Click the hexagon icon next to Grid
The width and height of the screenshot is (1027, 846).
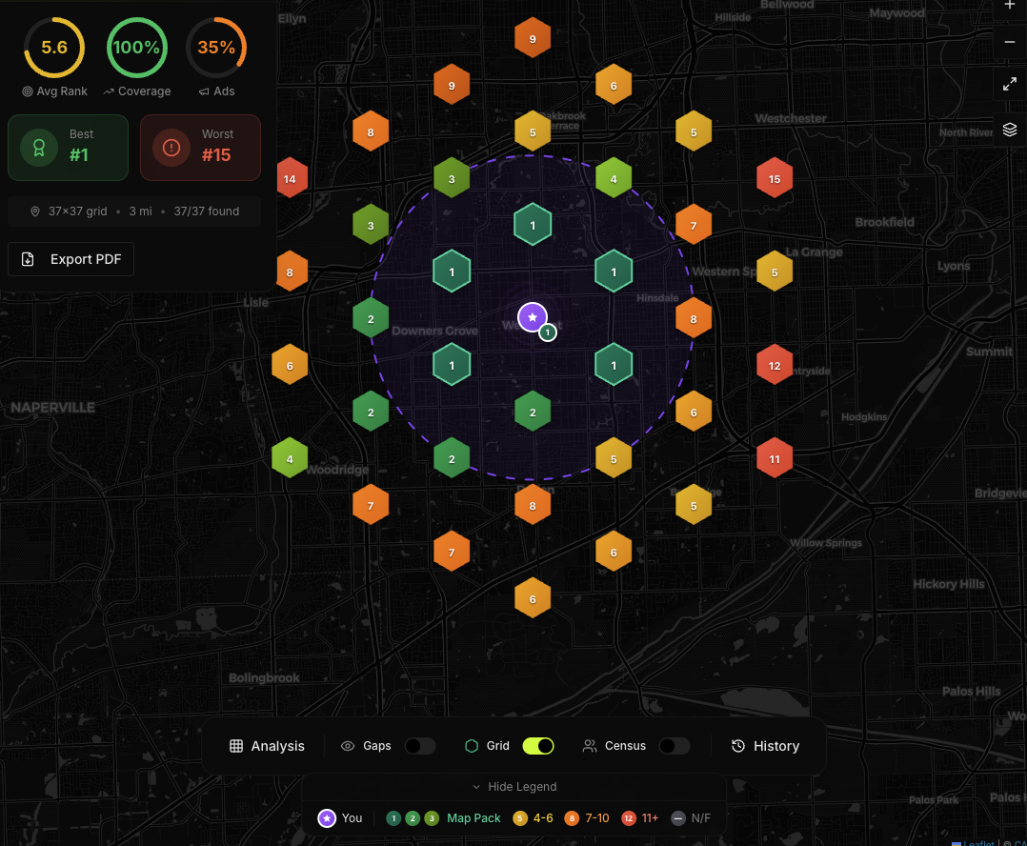pyautogui.click(x=472, y=746)
